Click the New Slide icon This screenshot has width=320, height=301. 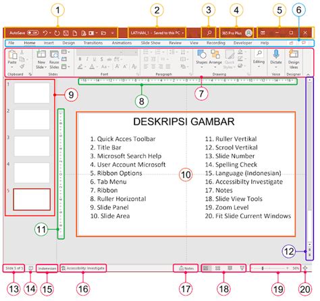[41, 54]
